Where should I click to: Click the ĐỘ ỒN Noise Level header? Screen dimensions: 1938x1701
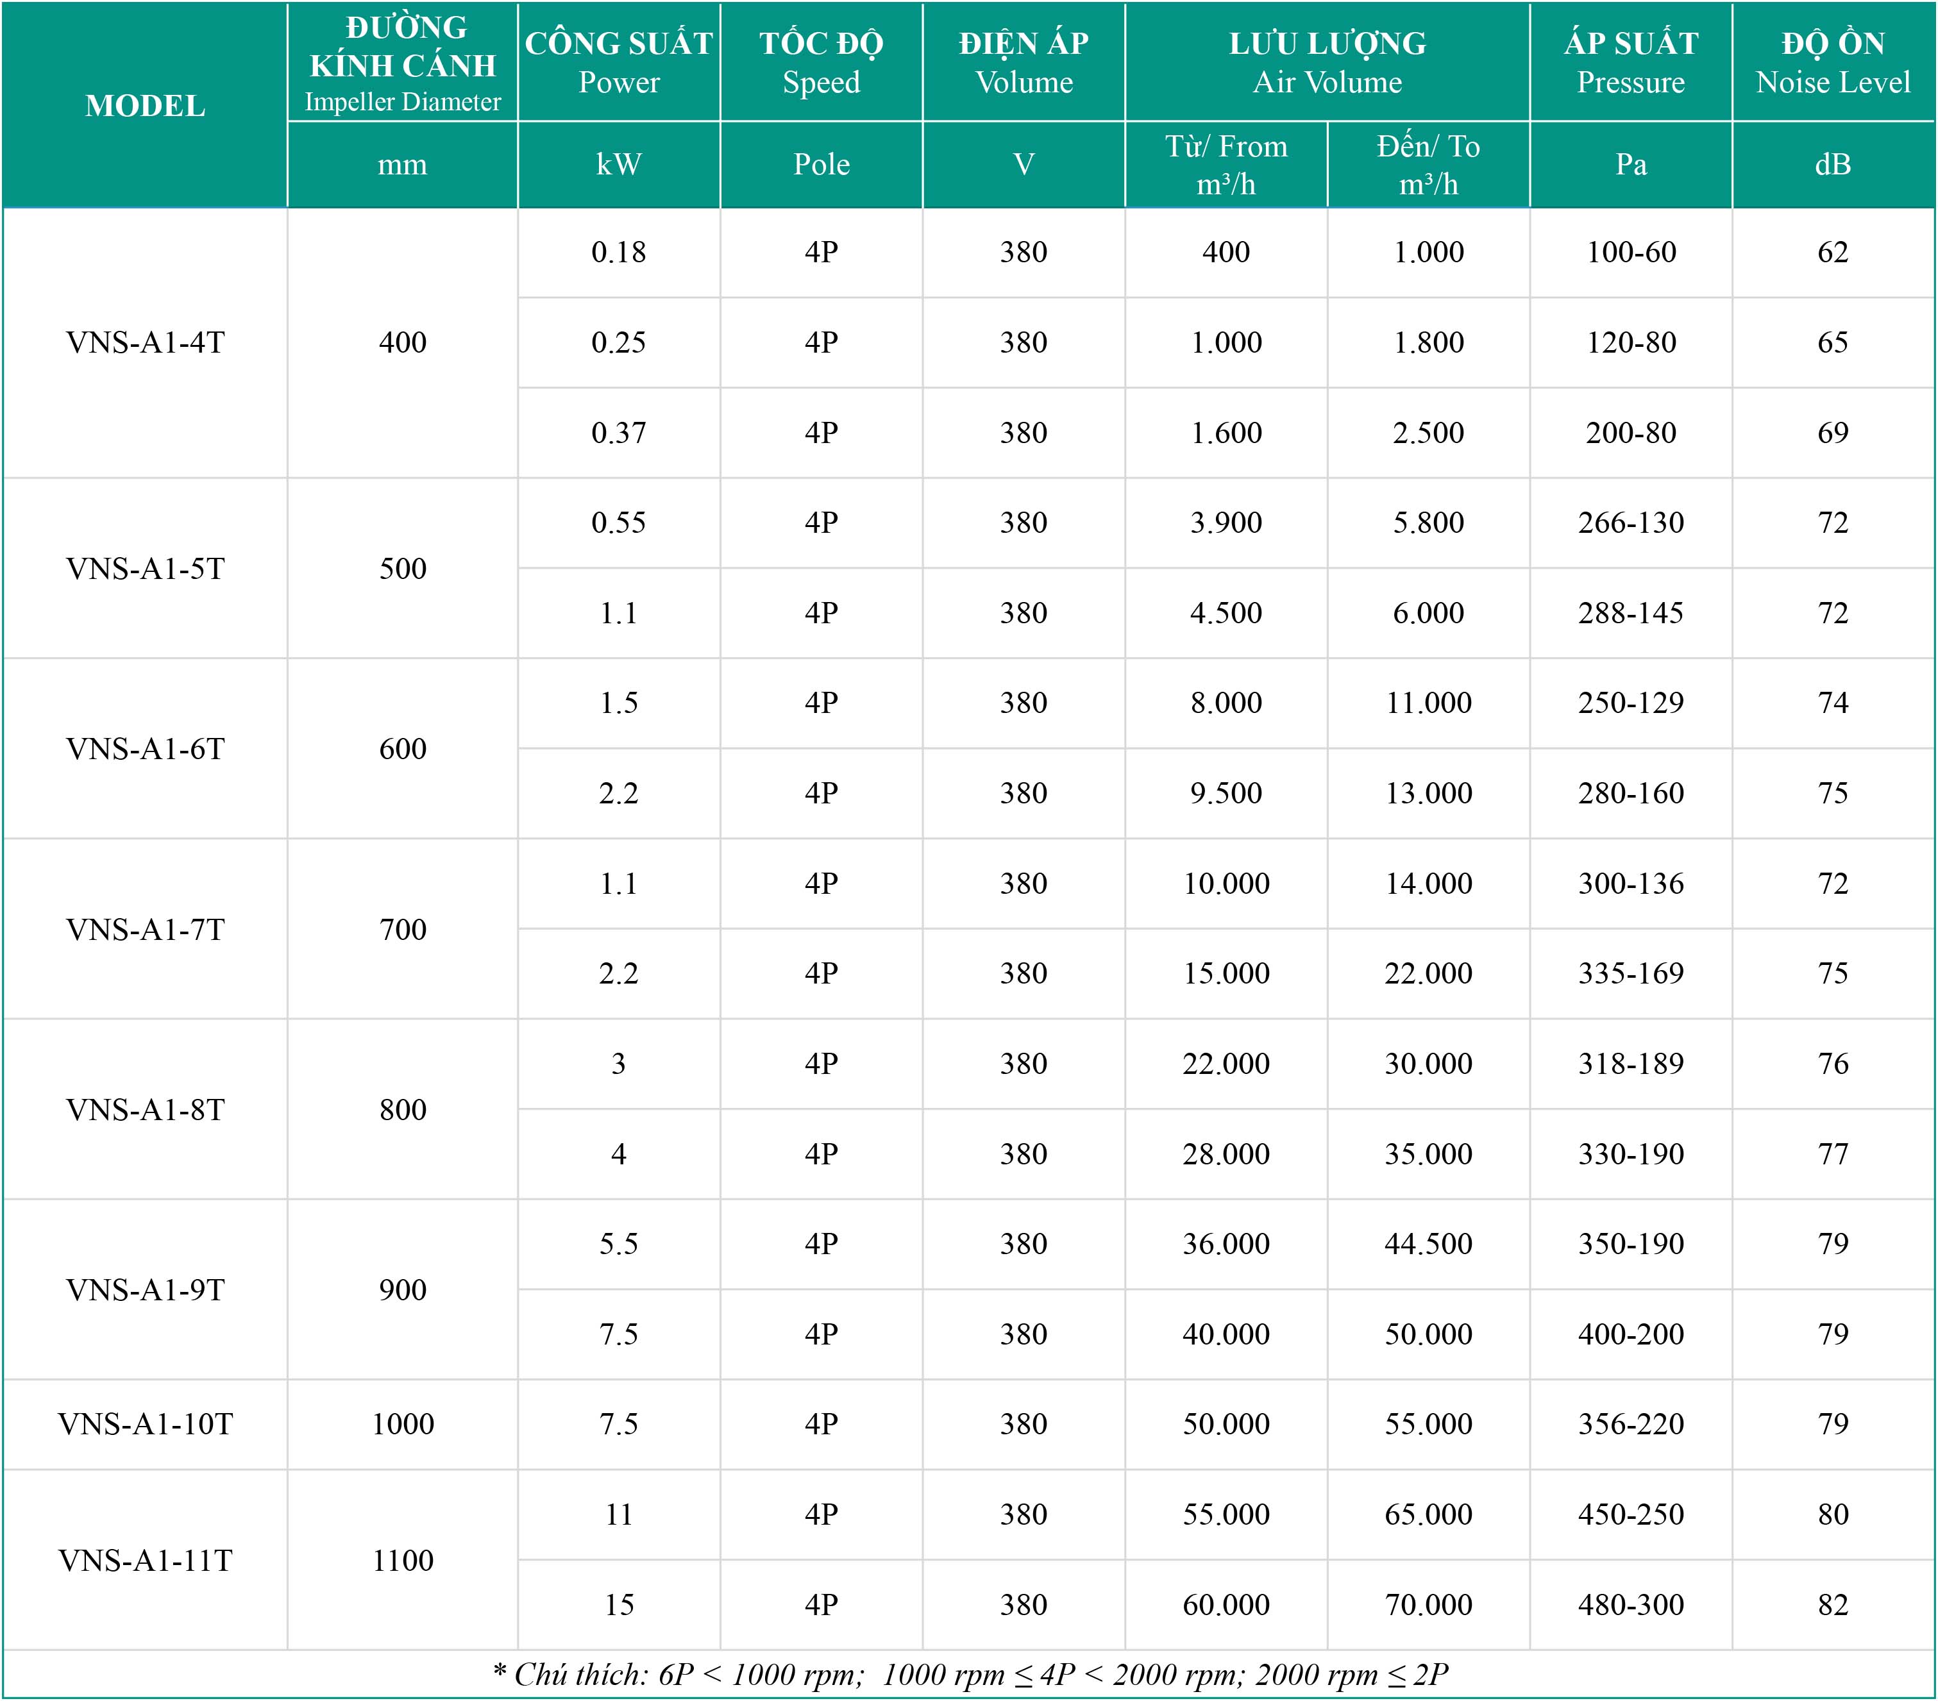click(x=1833, y=63)
